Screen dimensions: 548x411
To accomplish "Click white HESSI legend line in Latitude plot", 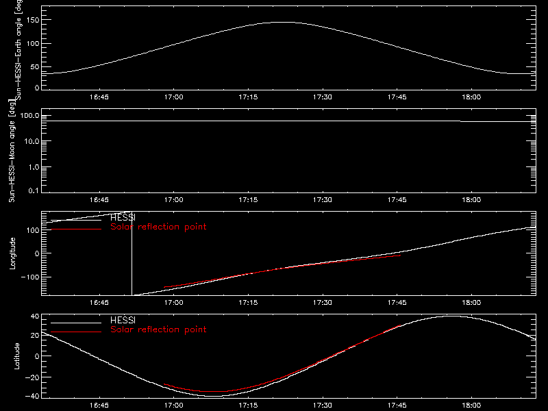I will [x=76, y=323].
